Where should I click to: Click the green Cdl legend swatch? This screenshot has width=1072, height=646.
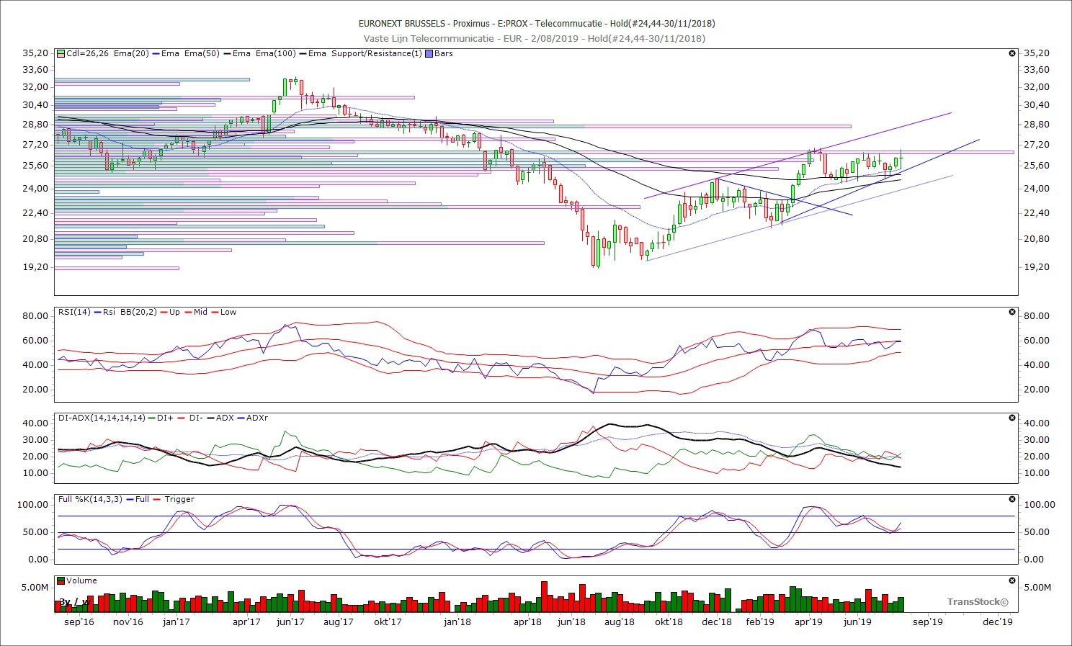coord(61,53)
